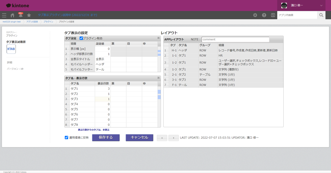Click the 3-1 tab cell in layout
Image resolution: width=331 pixels, height=173 pixels.
(x=174, y=80)
